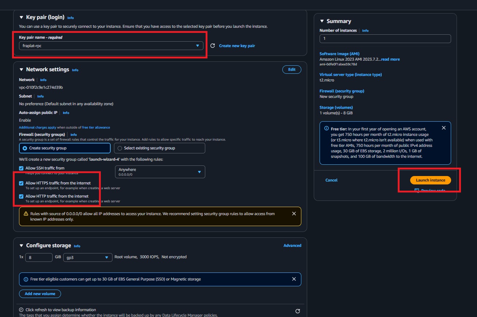This screenshot has width=477, height=317.
Task: Click the refresh icon to view backup information
Action: pos(297,311)
